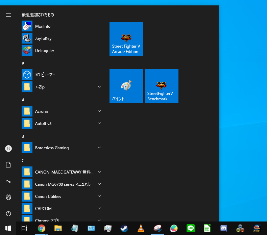Open the MonInfo app
Image resolution: width=267 pixels, height=235 pixels.
tap(61, 26)
